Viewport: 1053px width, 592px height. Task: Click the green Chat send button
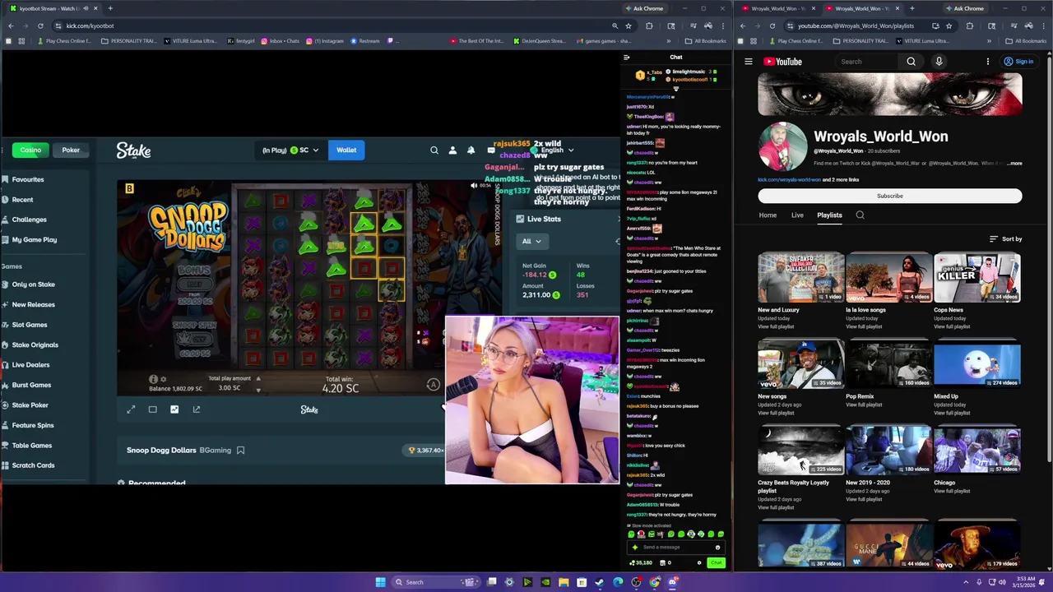[x=716, y=563]
